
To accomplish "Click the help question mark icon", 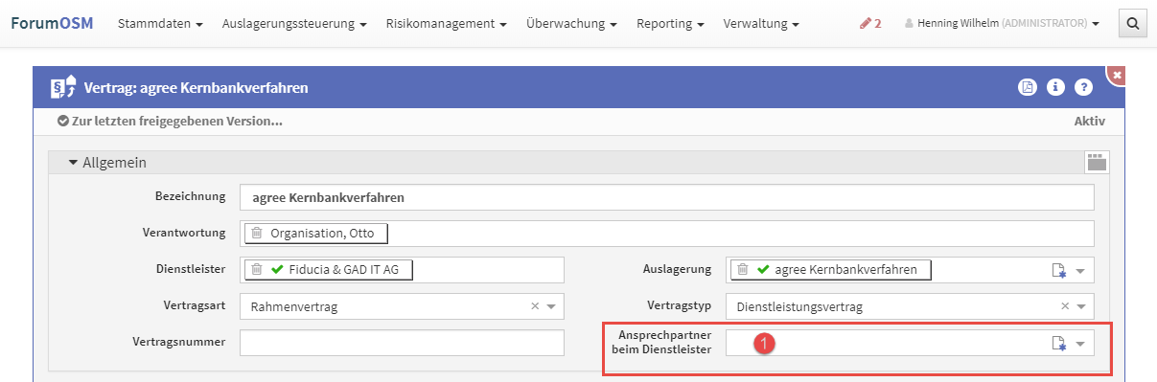I will pyautogui.click(x=1084, y=88).
